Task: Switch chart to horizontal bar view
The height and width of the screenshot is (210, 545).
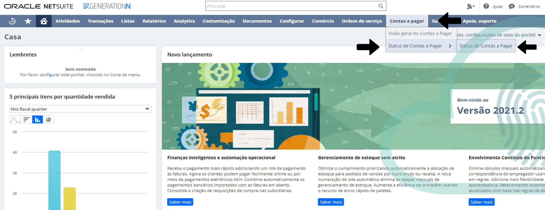Action: (26, 120)
